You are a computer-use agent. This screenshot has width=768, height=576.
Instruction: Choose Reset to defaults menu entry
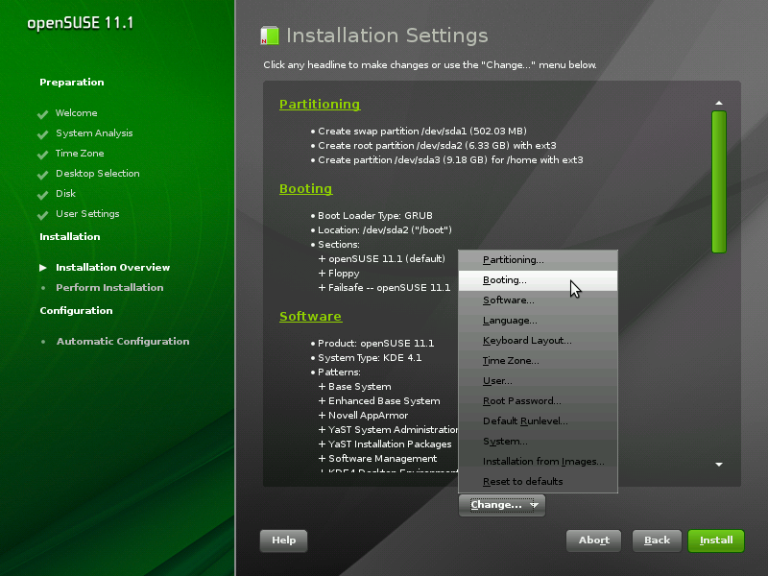click(x=538, y=482)
